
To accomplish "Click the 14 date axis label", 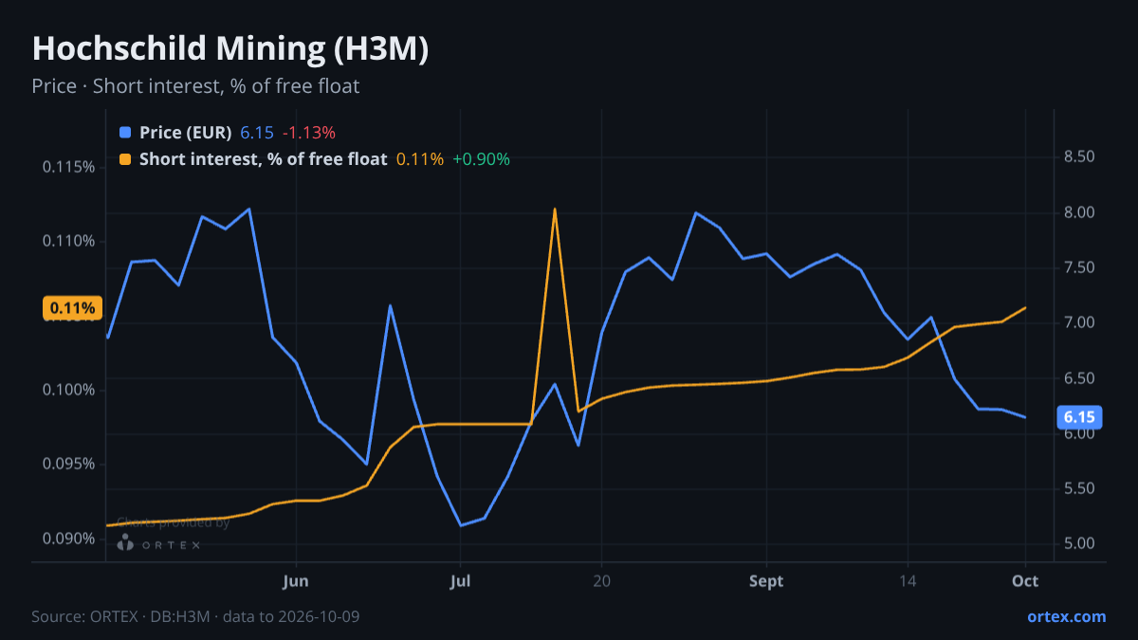I will 907,581.
